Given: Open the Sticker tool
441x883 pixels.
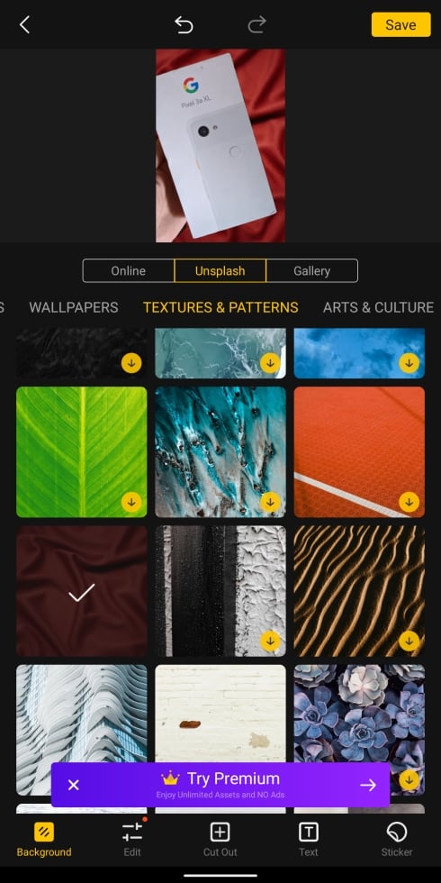Looking at the screenshot, I should point(397,838).
